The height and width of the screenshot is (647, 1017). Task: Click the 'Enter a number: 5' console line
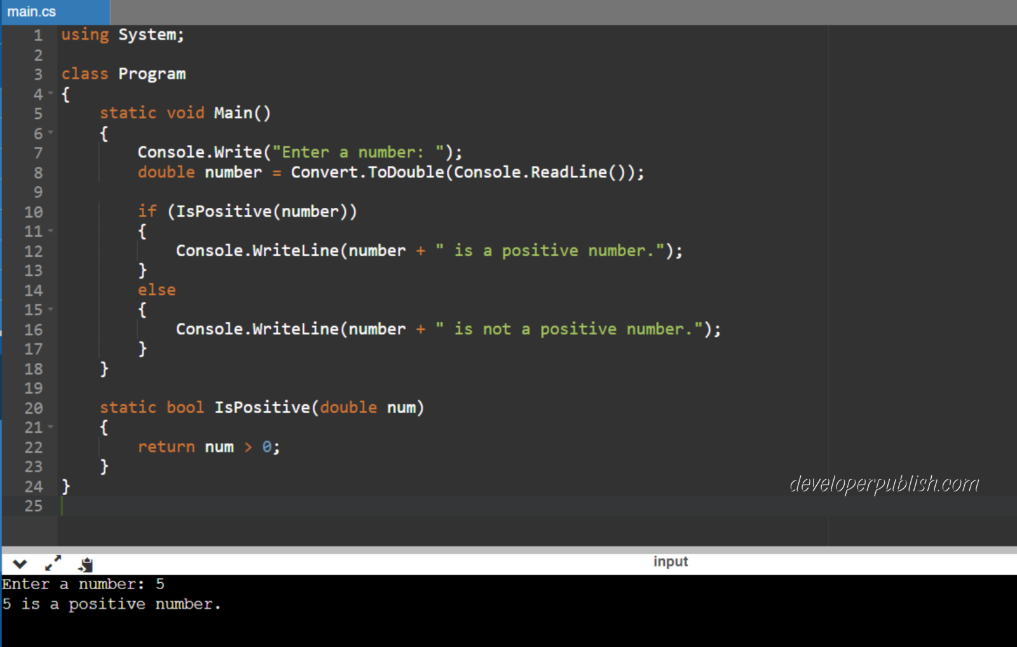click(83, 583)
